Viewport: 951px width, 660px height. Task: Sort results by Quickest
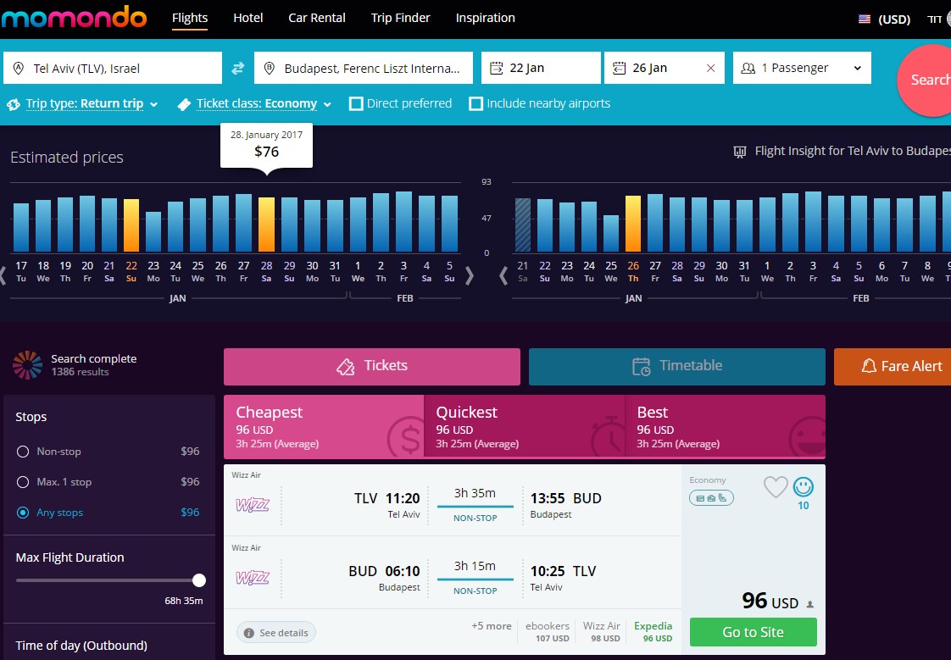(x=524, y=427)
